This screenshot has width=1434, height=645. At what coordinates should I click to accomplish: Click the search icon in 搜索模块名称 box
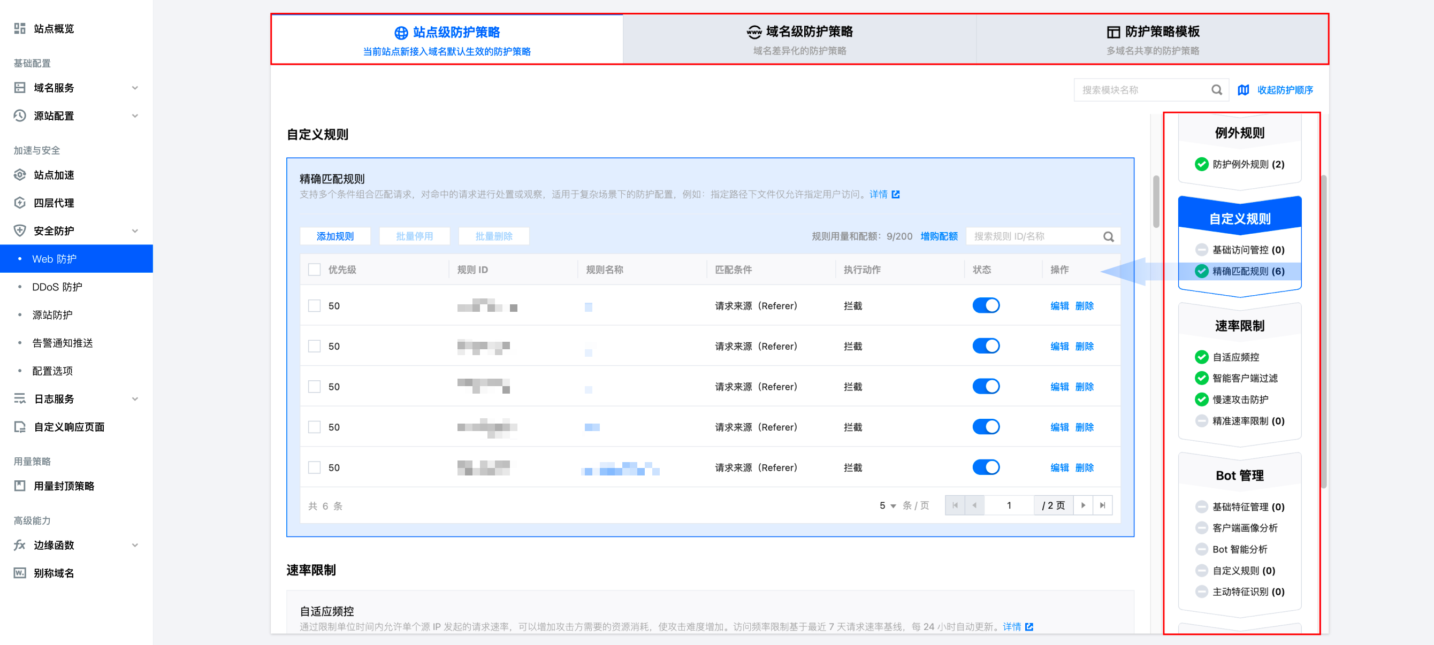[1216, 90]
